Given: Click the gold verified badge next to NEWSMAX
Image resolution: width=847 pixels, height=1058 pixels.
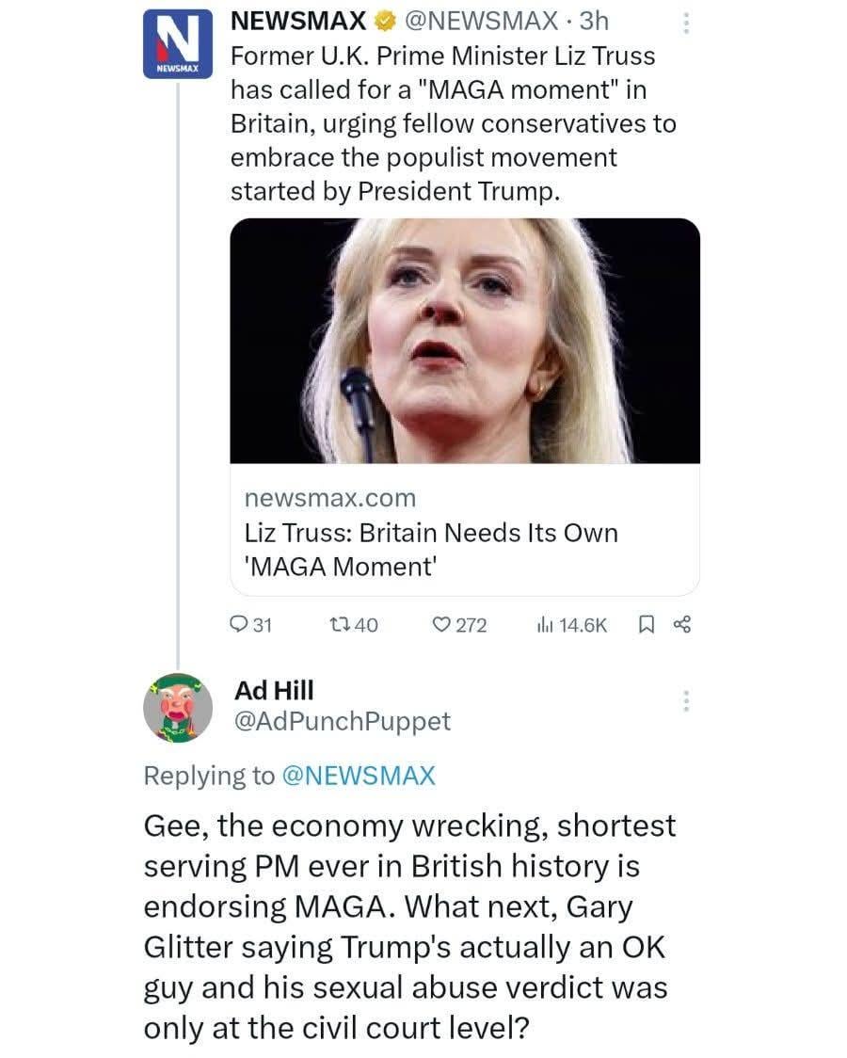Looking at the screenshot, I should click(384, 22).
